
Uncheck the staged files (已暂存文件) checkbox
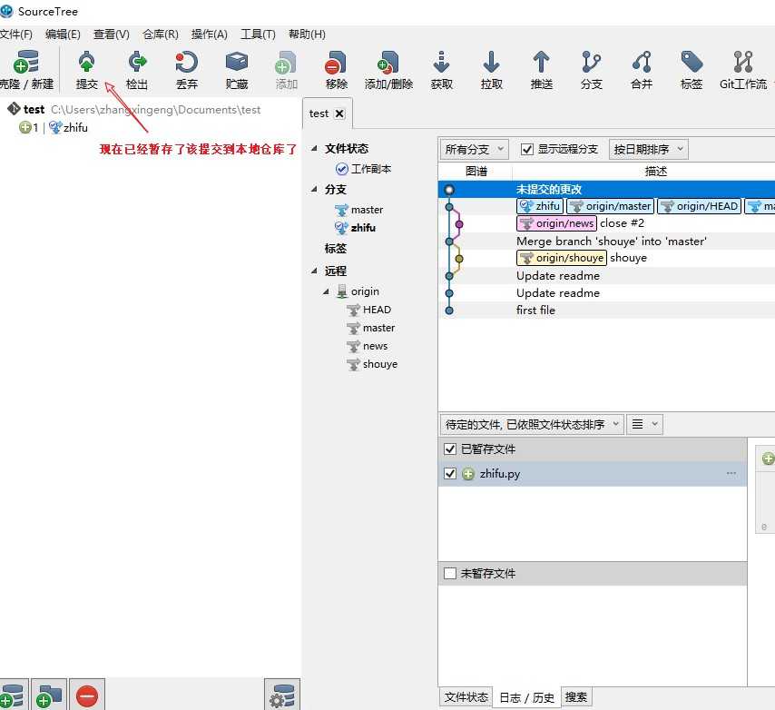(450, 449)
